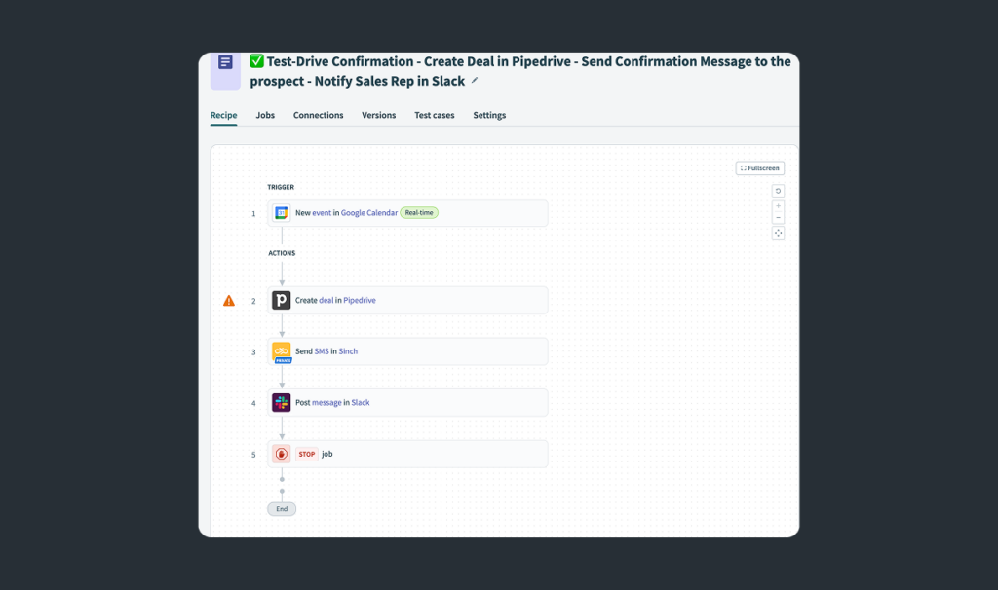Click the 'New' text in step 1
Viewport: 998px width, 590px height.
pos(302,213)
